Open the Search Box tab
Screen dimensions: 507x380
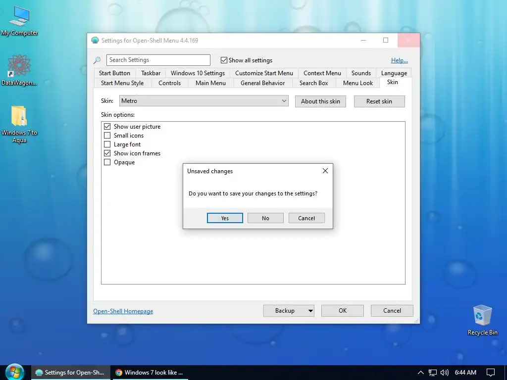pyautogui.click(x=313, y=83)
